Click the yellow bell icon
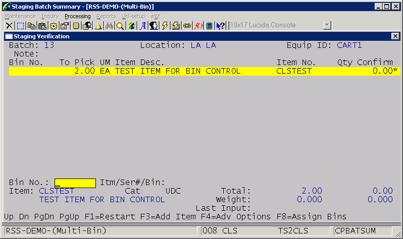This screenshot has height=239, width=403. pos(98,26)
